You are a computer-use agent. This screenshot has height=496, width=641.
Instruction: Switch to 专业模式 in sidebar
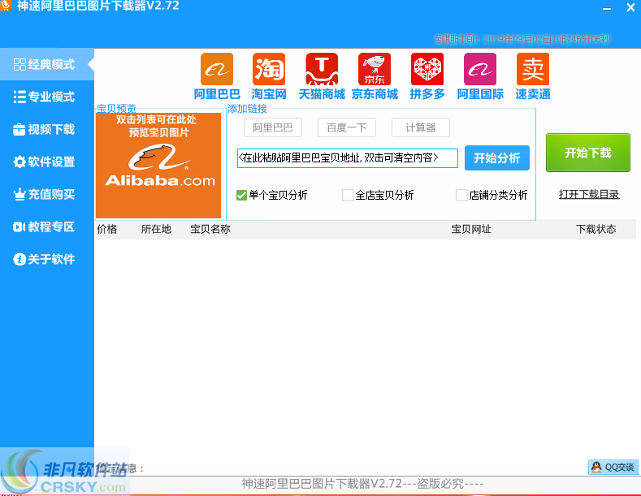tap(47, 97)
